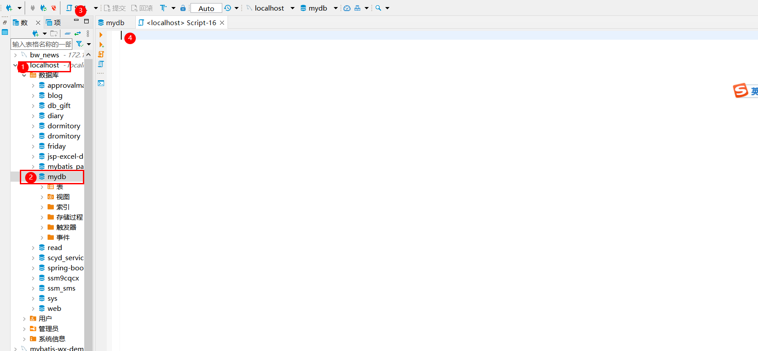Click the restore view icon at far left
The image size is (758, 351).
click(5, 22)
